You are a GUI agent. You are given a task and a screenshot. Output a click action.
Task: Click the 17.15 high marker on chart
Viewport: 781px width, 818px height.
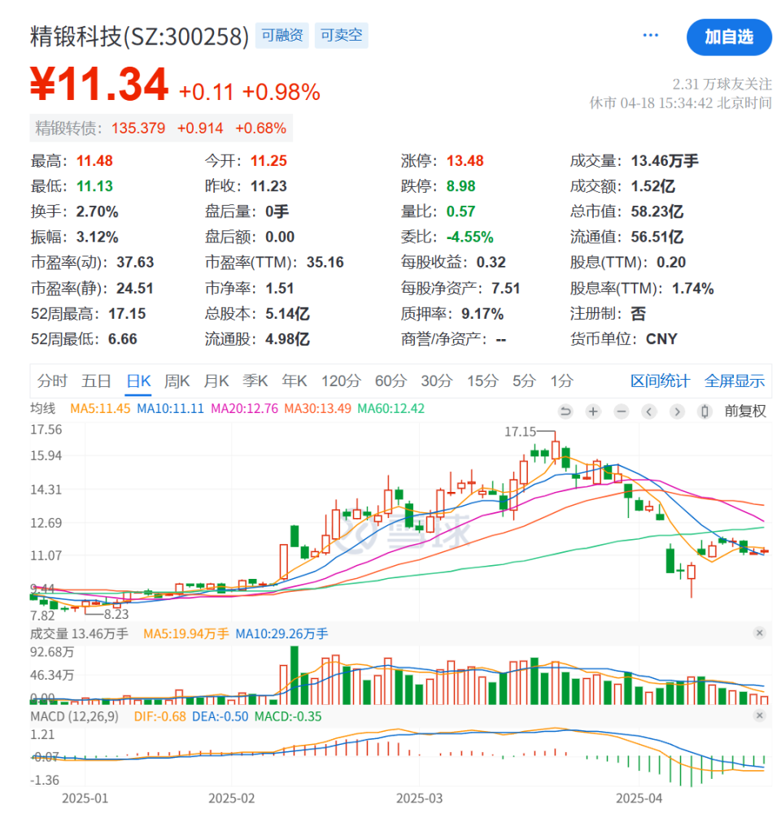point(520,432)
